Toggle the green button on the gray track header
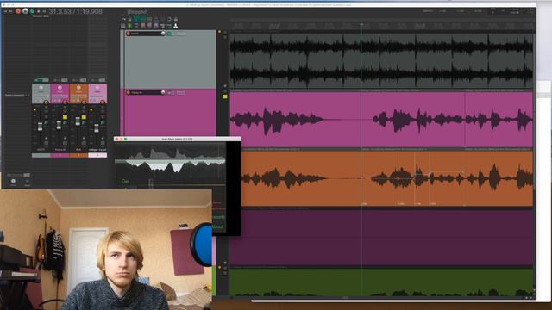Screen dimensions: 552x310 [x=169, y=34]
